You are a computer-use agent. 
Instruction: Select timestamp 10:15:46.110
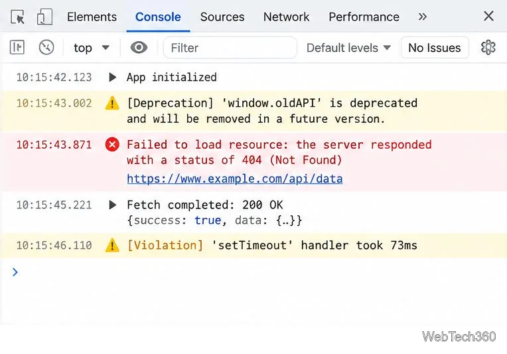[x=54, y=245]
